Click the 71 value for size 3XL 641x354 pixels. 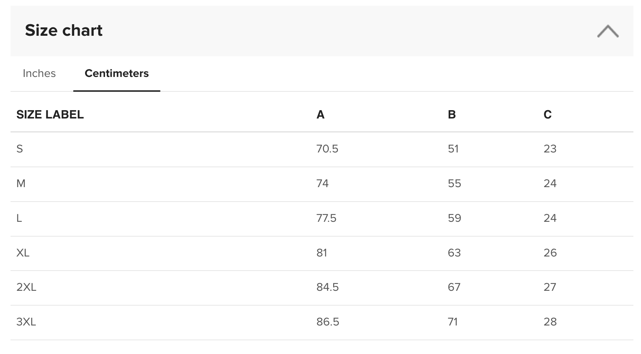click(x=453, y=322)
